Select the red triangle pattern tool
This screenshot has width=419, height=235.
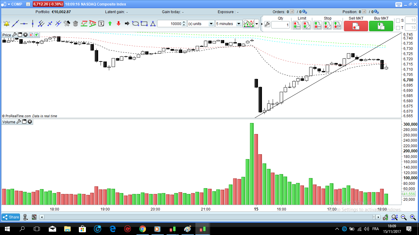click(93, 24)
